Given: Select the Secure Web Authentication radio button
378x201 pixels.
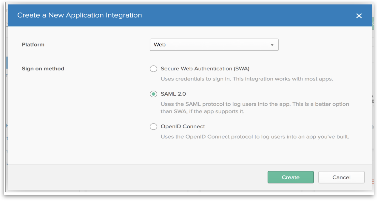Looking at the screenshot, I should (153, 69).
